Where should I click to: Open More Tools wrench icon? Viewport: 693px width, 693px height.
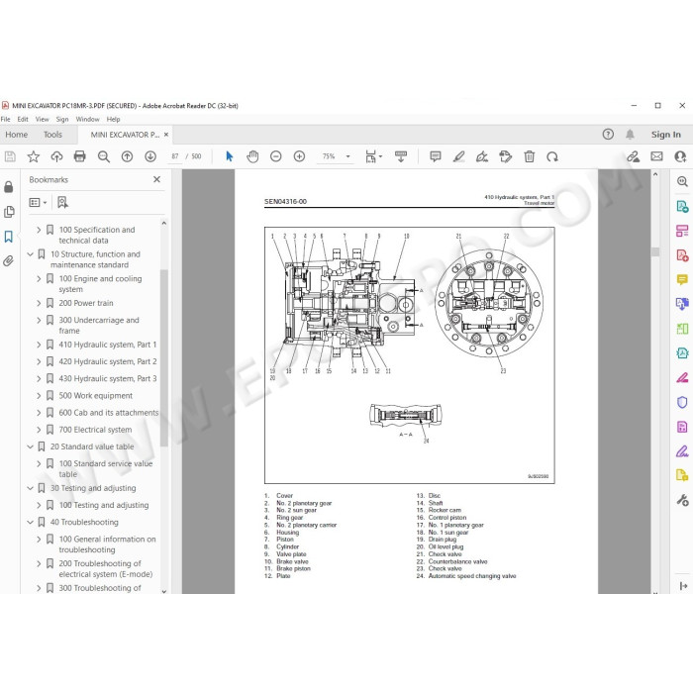pos(682,500)
